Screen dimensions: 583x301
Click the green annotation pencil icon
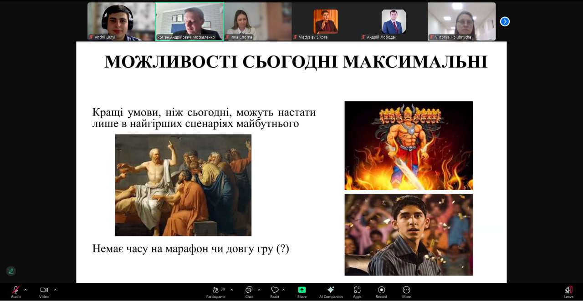click(11, 271)
